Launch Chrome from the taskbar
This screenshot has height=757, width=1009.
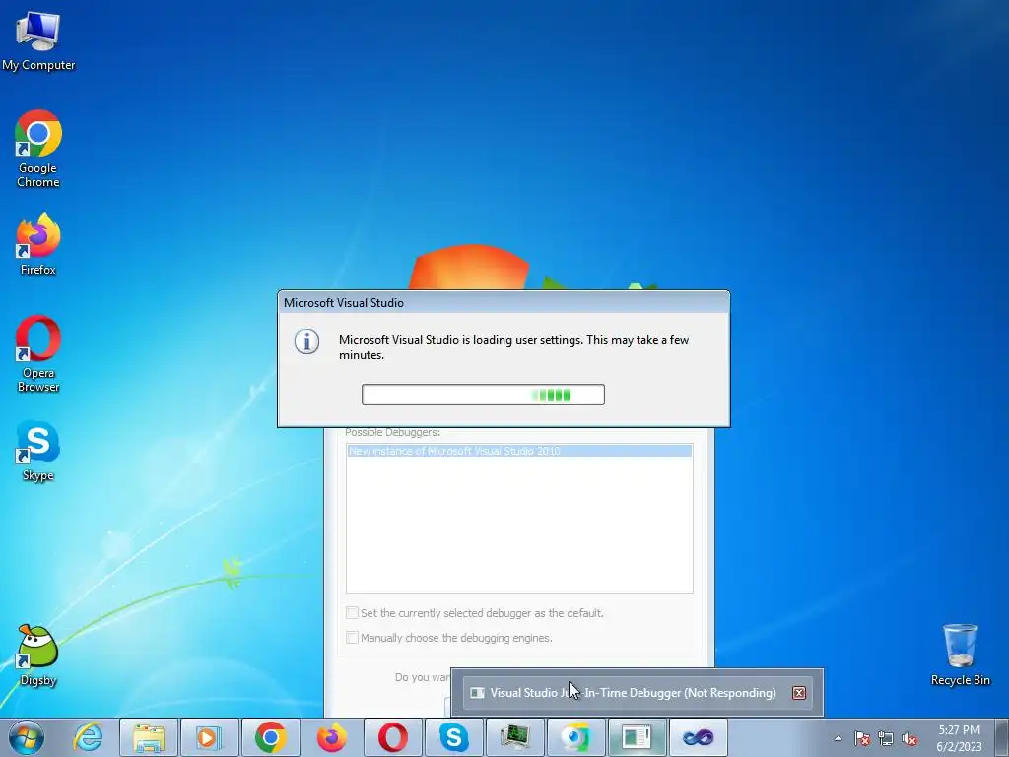coord(271,737)
